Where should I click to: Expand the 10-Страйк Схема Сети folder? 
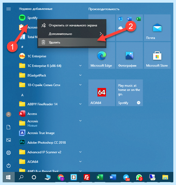80,85
